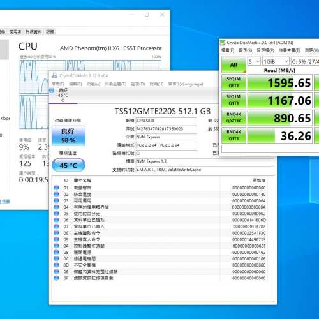
Task: Click the ID column header in attribute list
Action: [66, 181]
